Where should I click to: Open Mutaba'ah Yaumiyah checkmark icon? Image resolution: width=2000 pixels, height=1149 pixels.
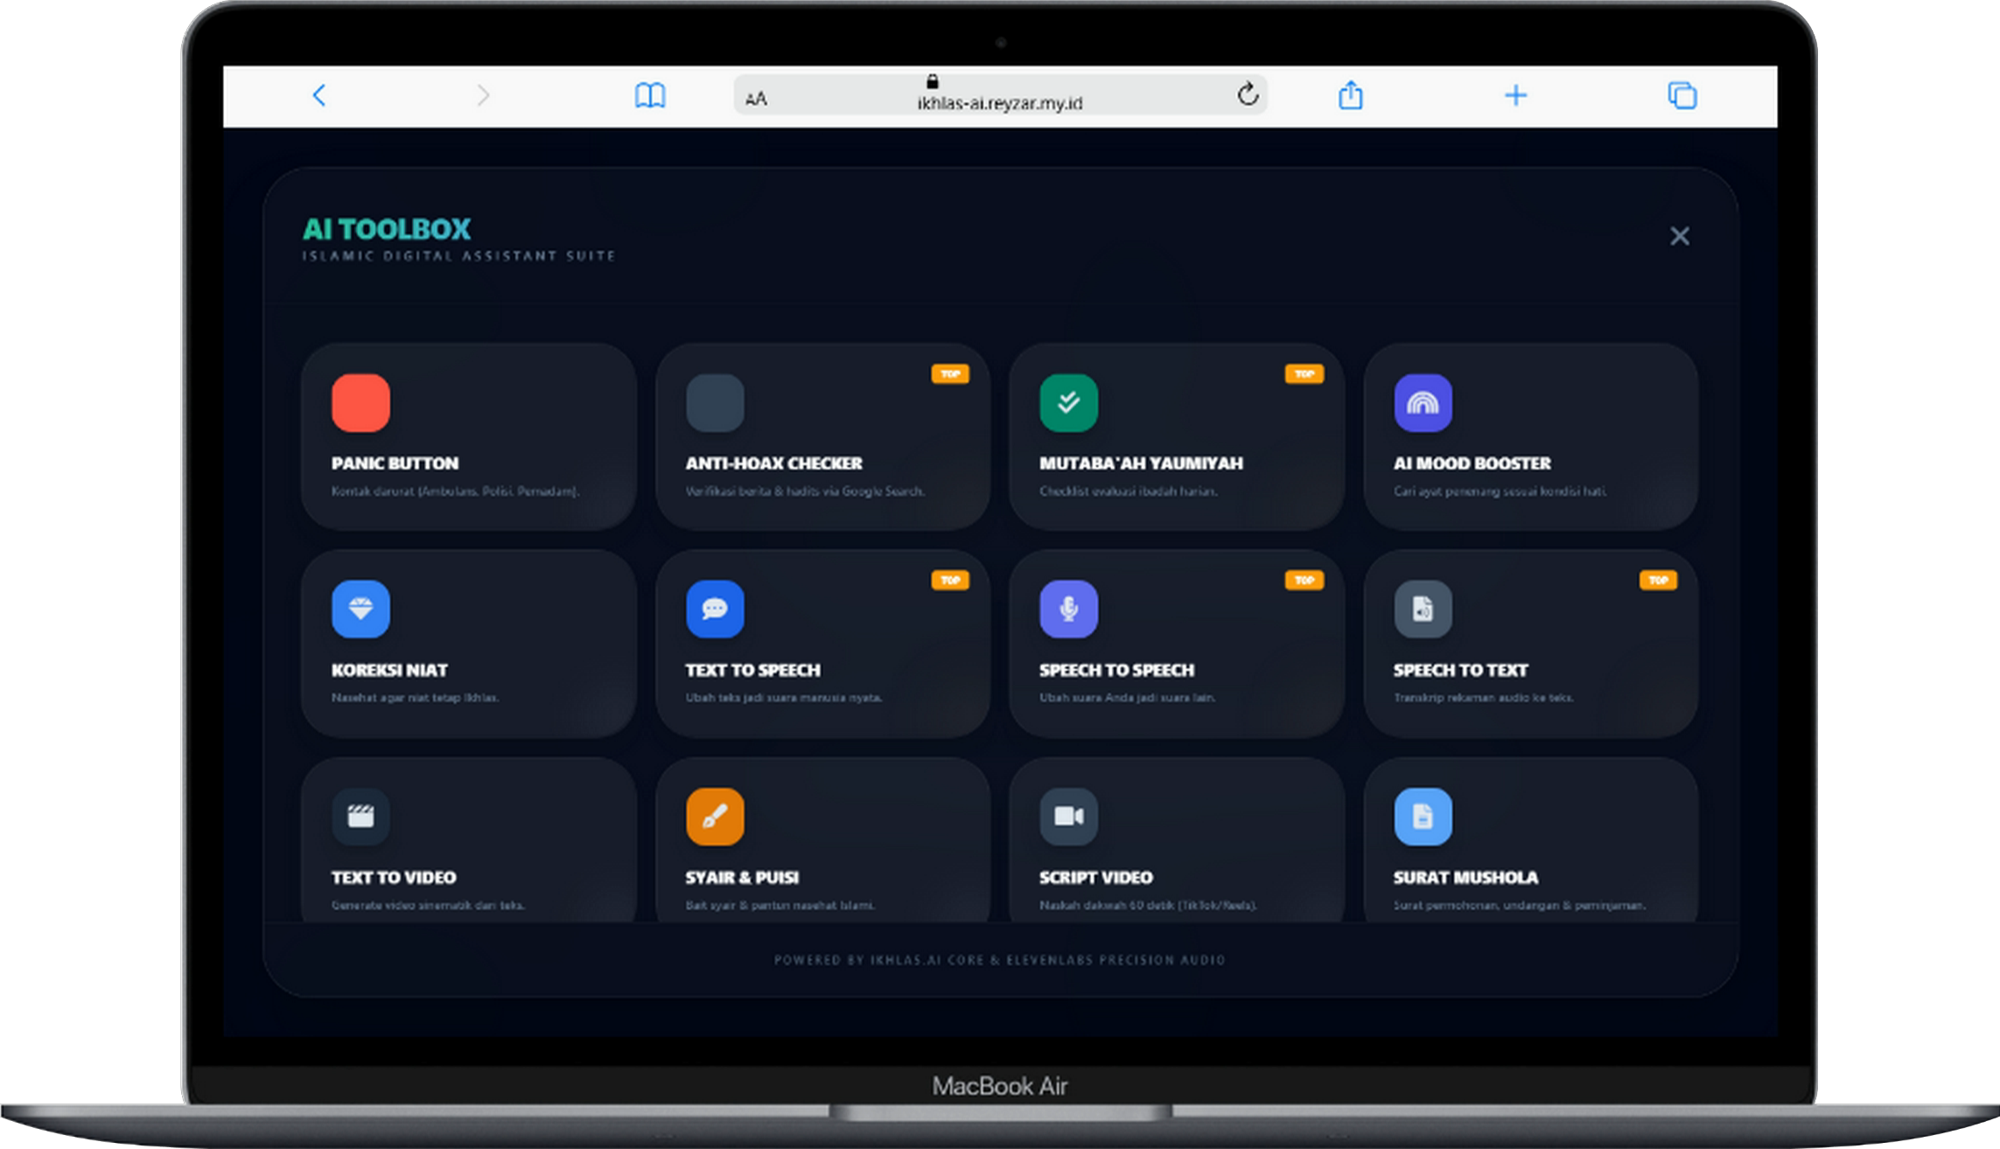coord(1068,403)
